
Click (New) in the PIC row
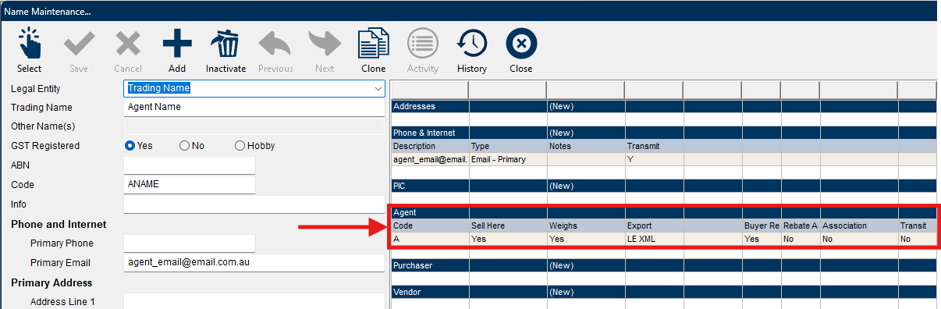click(561, 186)
